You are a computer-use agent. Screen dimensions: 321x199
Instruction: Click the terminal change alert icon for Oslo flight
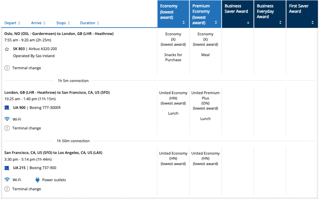(7, 68)
